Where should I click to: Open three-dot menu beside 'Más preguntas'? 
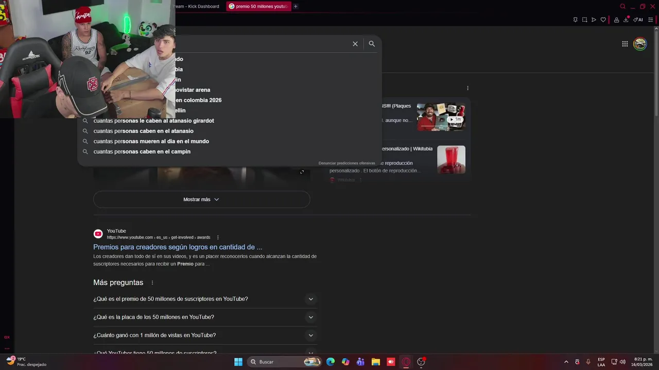(152, 283)
